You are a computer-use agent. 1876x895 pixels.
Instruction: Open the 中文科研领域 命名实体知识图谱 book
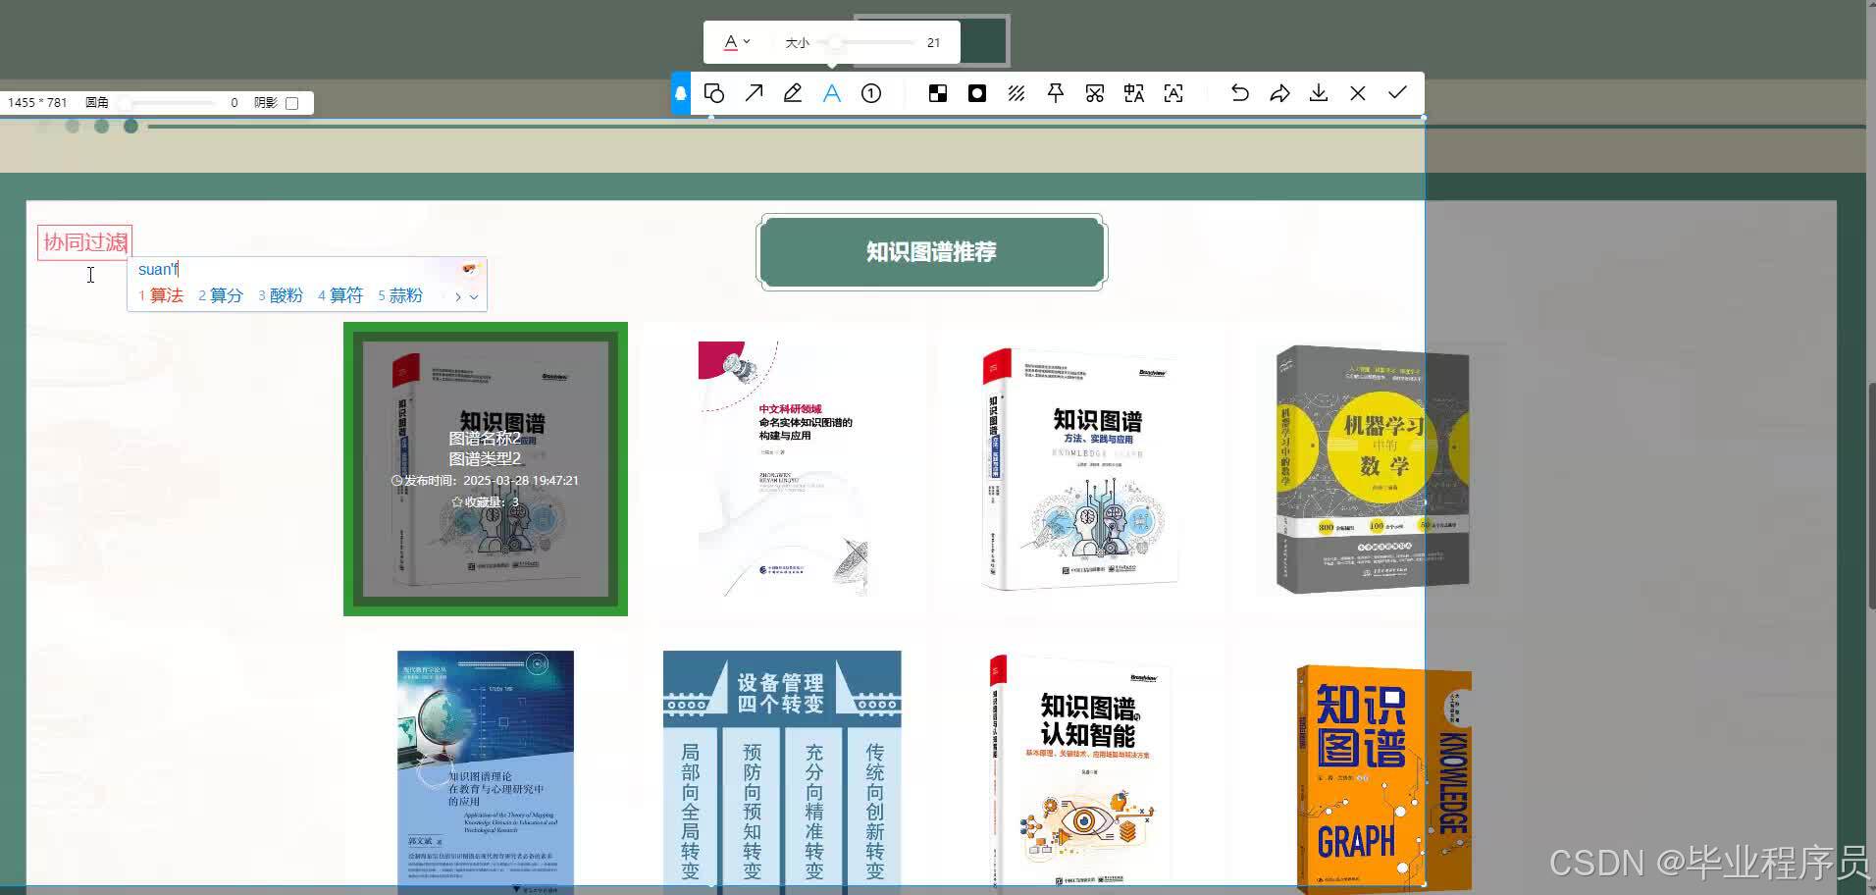click(x=784, y=469)
